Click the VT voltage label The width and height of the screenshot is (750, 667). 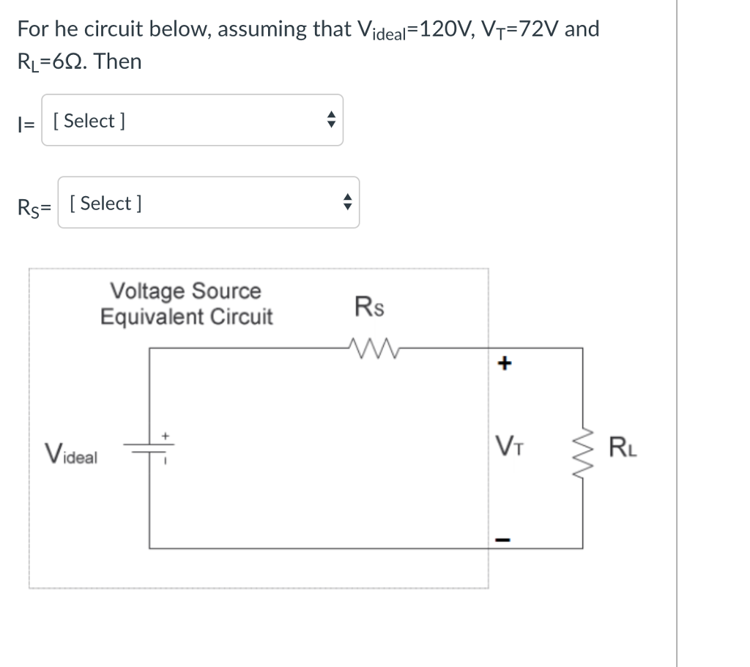(x=510, y=445)
